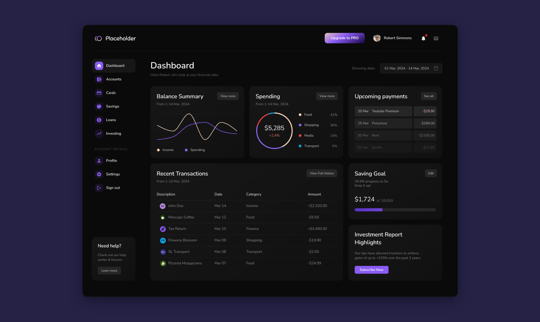Open View Full History of transactions

pos(322,173)
